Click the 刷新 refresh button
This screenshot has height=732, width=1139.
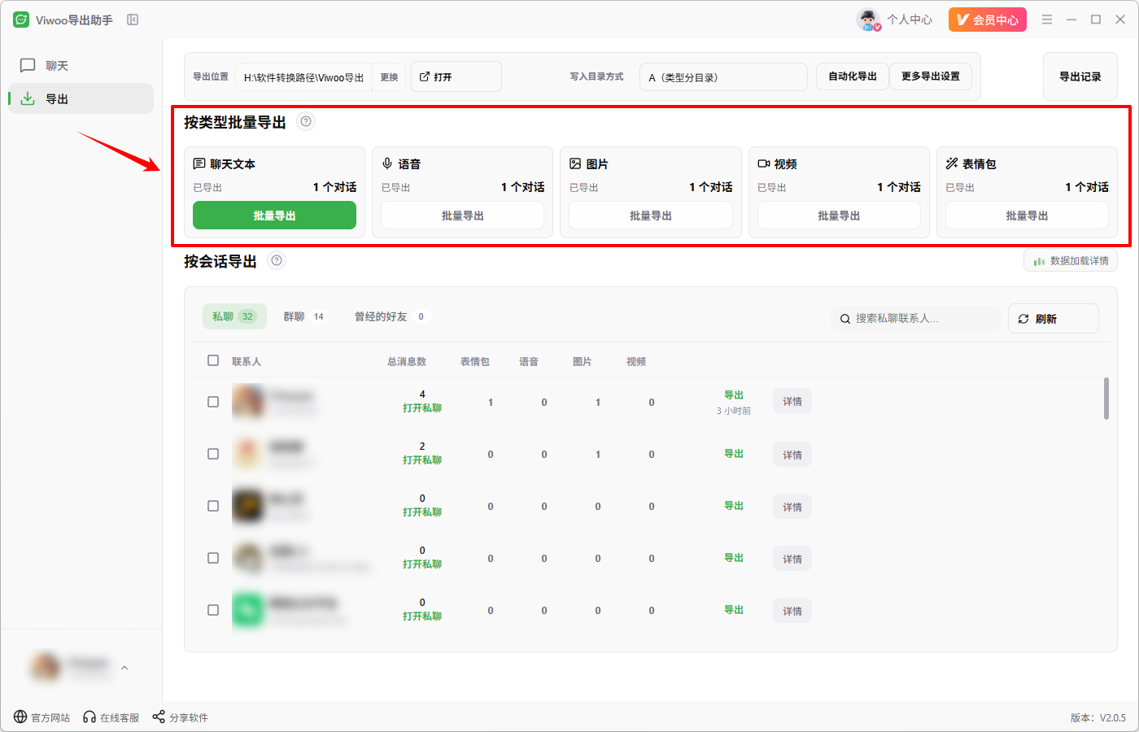(x=1054, y=319)
